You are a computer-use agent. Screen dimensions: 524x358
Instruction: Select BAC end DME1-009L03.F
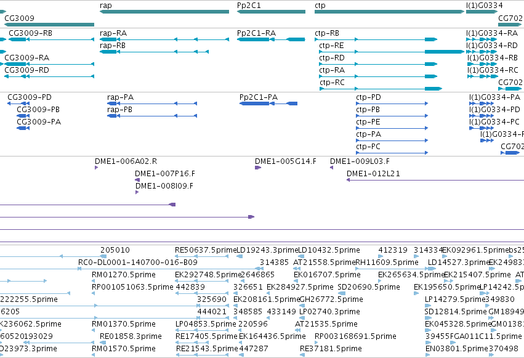click(331, 168)
